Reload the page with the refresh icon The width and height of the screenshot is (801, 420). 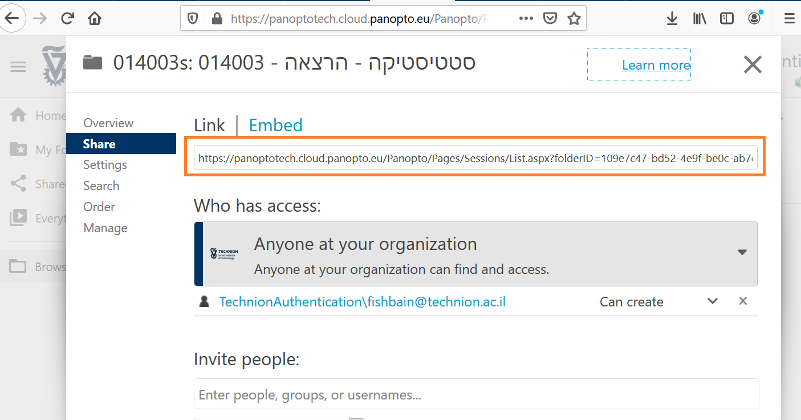click(x=68, y=19)
